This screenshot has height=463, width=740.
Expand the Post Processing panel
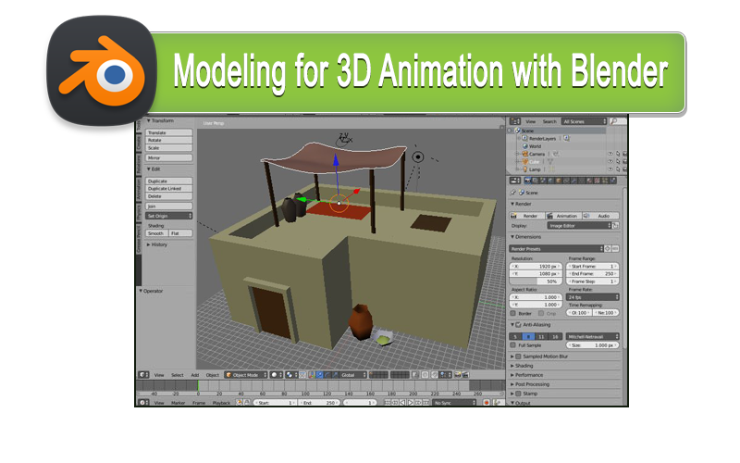pos(530,384)
